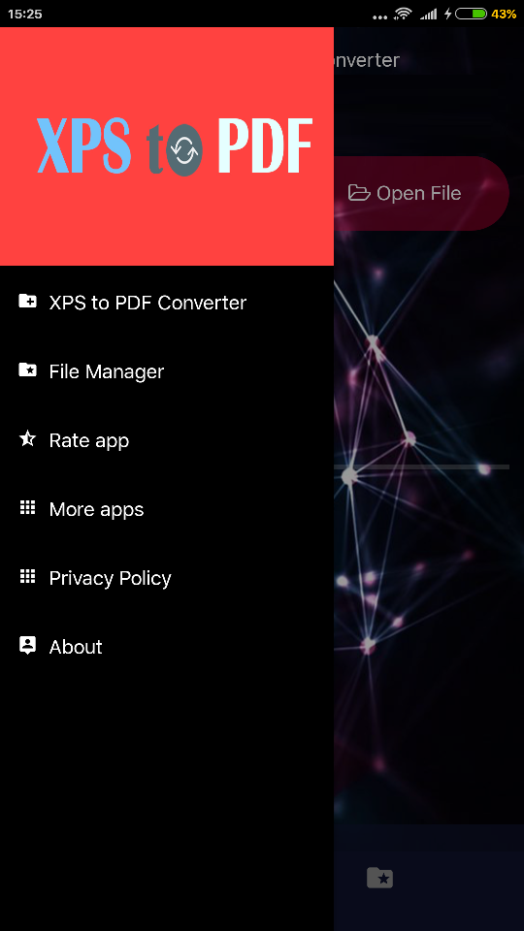This screenshot has width=524, height=931.
Task: Tap the Wi-Fi status icon
Action: click(403, 14)
